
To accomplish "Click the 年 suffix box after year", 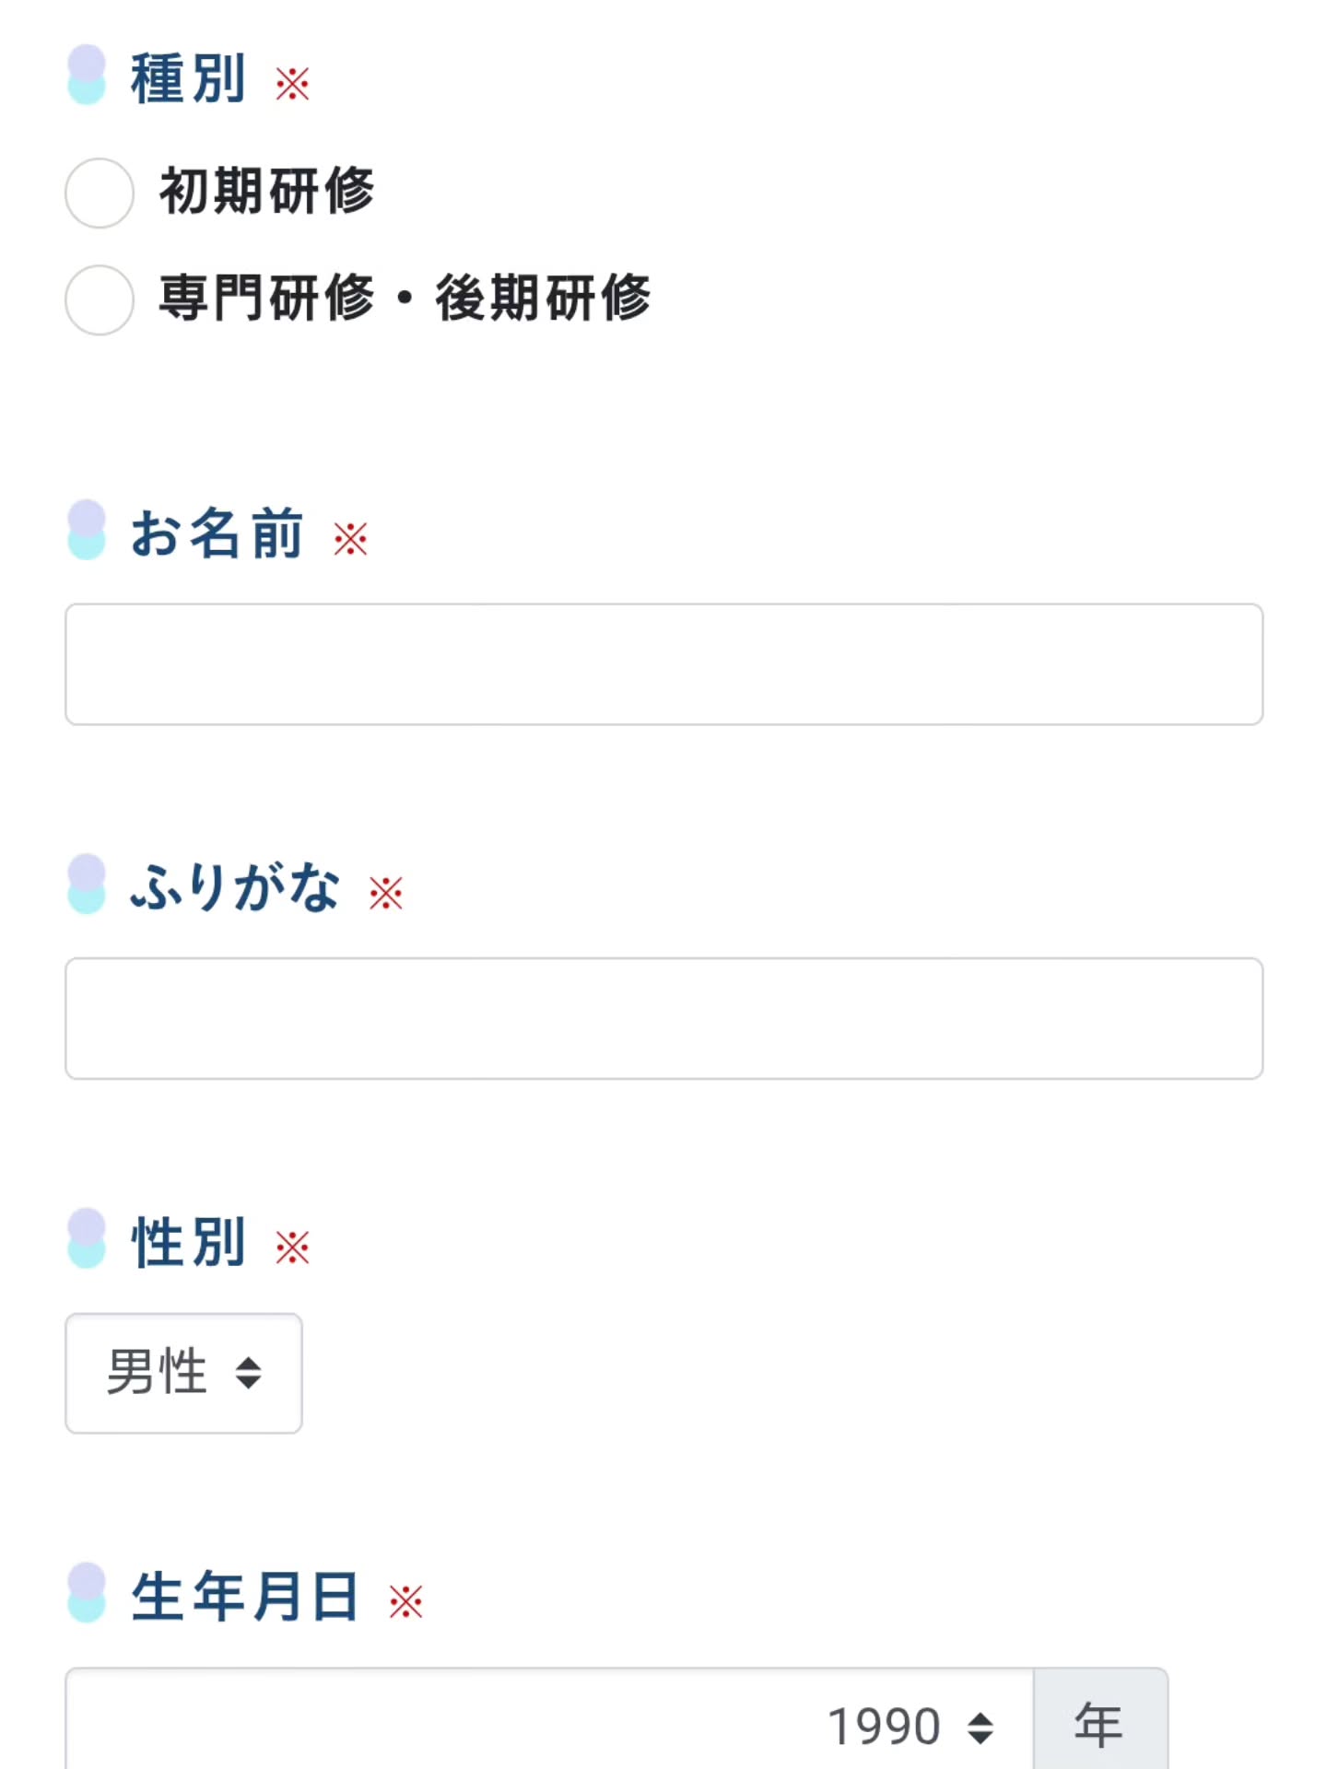I will [1100, 1725].
